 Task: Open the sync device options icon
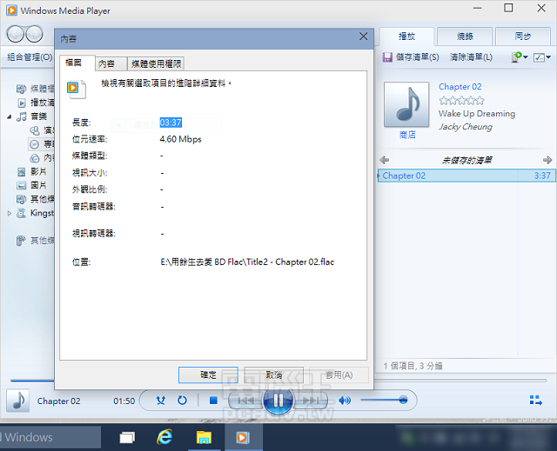click(520, 57)
